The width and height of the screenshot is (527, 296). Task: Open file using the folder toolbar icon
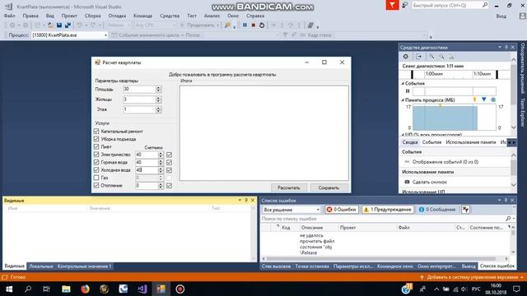(x=50, y=25)
